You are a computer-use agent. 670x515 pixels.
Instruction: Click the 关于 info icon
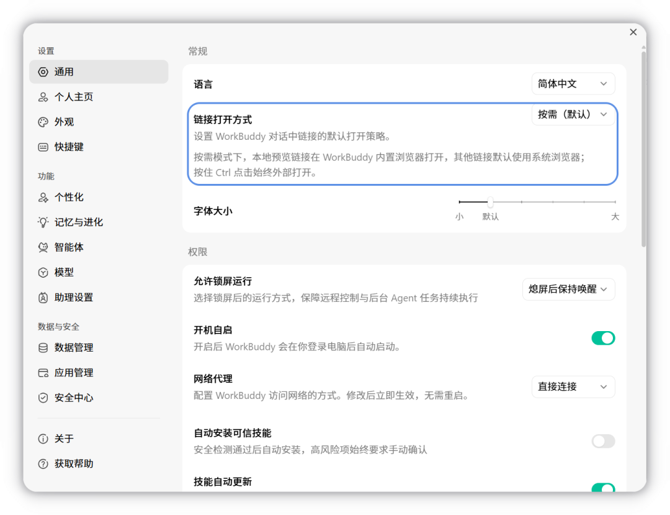tap(43, 439)
